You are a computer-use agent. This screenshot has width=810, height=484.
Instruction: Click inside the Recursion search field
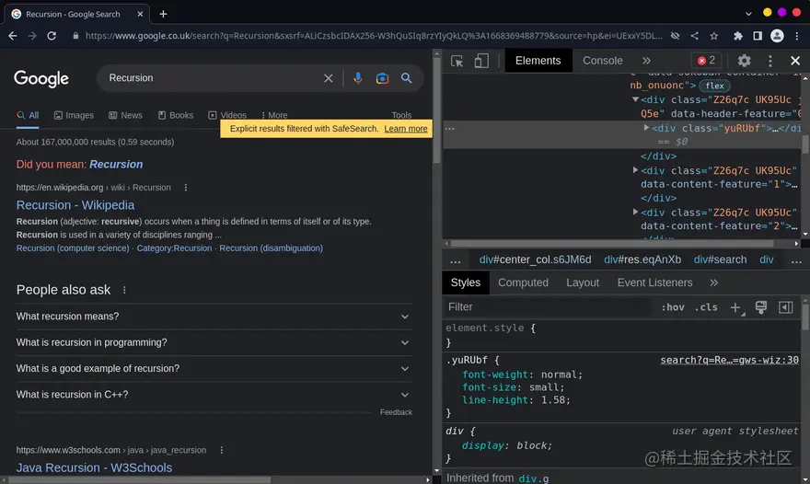point(212,78)
